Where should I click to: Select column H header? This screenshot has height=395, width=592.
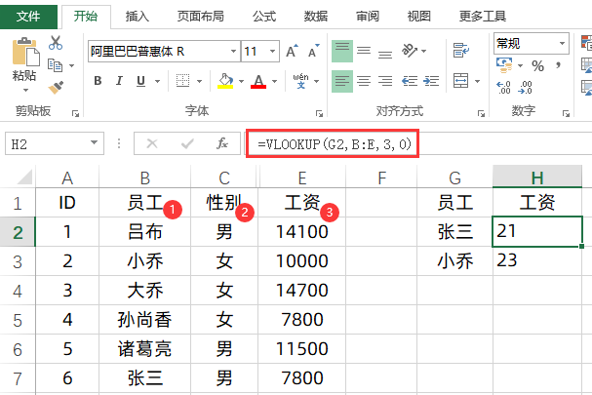[x=536, y=177]
